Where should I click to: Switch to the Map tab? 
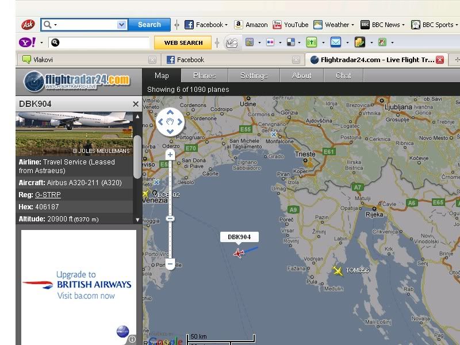162,76
